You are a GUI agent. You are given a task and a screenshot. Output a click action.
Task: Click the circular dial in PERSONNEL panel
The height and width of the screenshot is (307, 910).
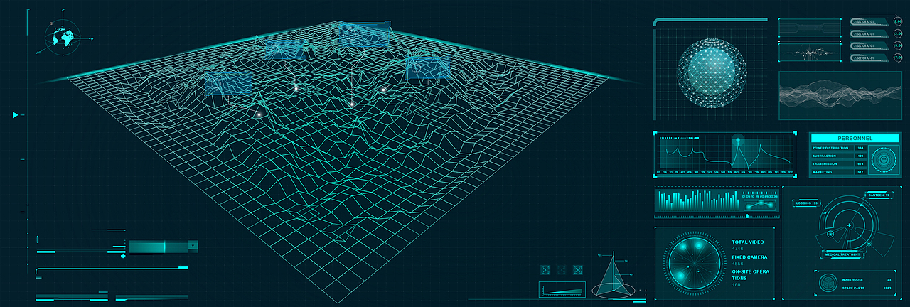tap(882, 160)
